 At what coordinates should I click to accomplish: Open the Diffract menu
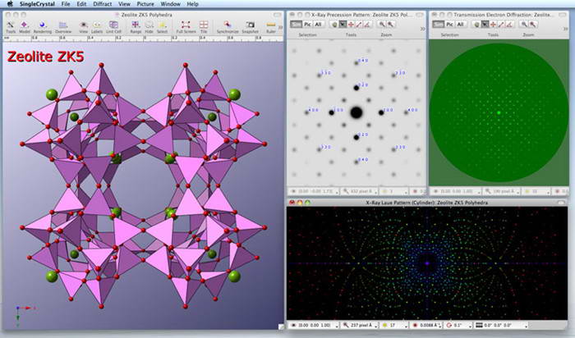click(x=103, y=4)
